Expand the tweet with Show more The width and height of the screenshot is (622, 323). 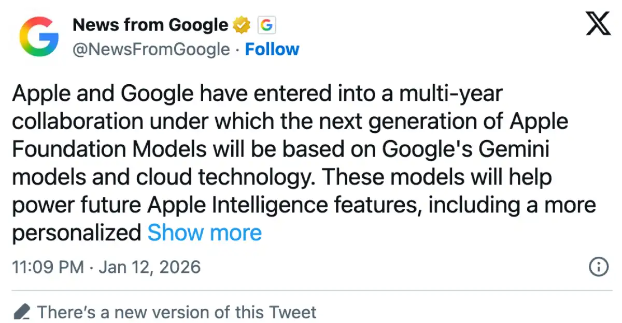(205, 233)
